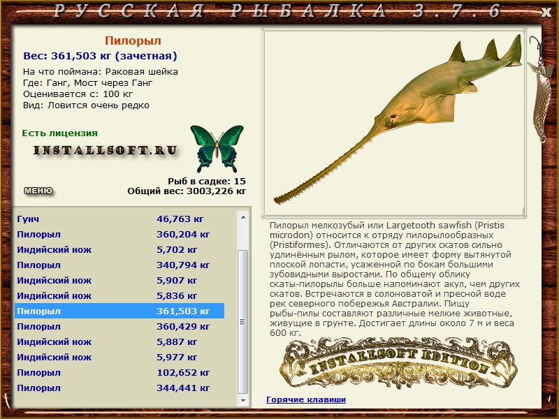Image resolution: width=559 pixels, height=419 pixels.
Task: Click the Рыб в садке: 15 text
Action: (x=207, y=181)
